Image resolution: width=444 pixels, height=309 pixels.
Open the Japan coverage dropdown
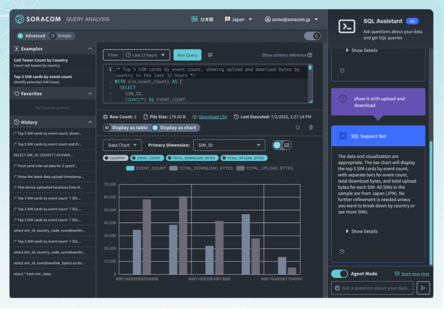click(x=238, y=19)
